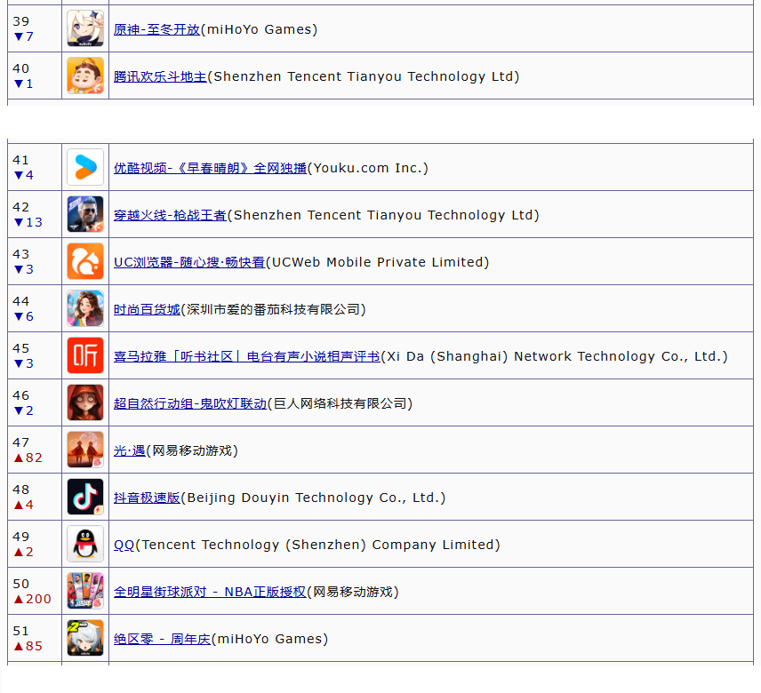Click the red-hooded character icon in row 46
This screenshot has height=693, width=761.
[85, 402]
